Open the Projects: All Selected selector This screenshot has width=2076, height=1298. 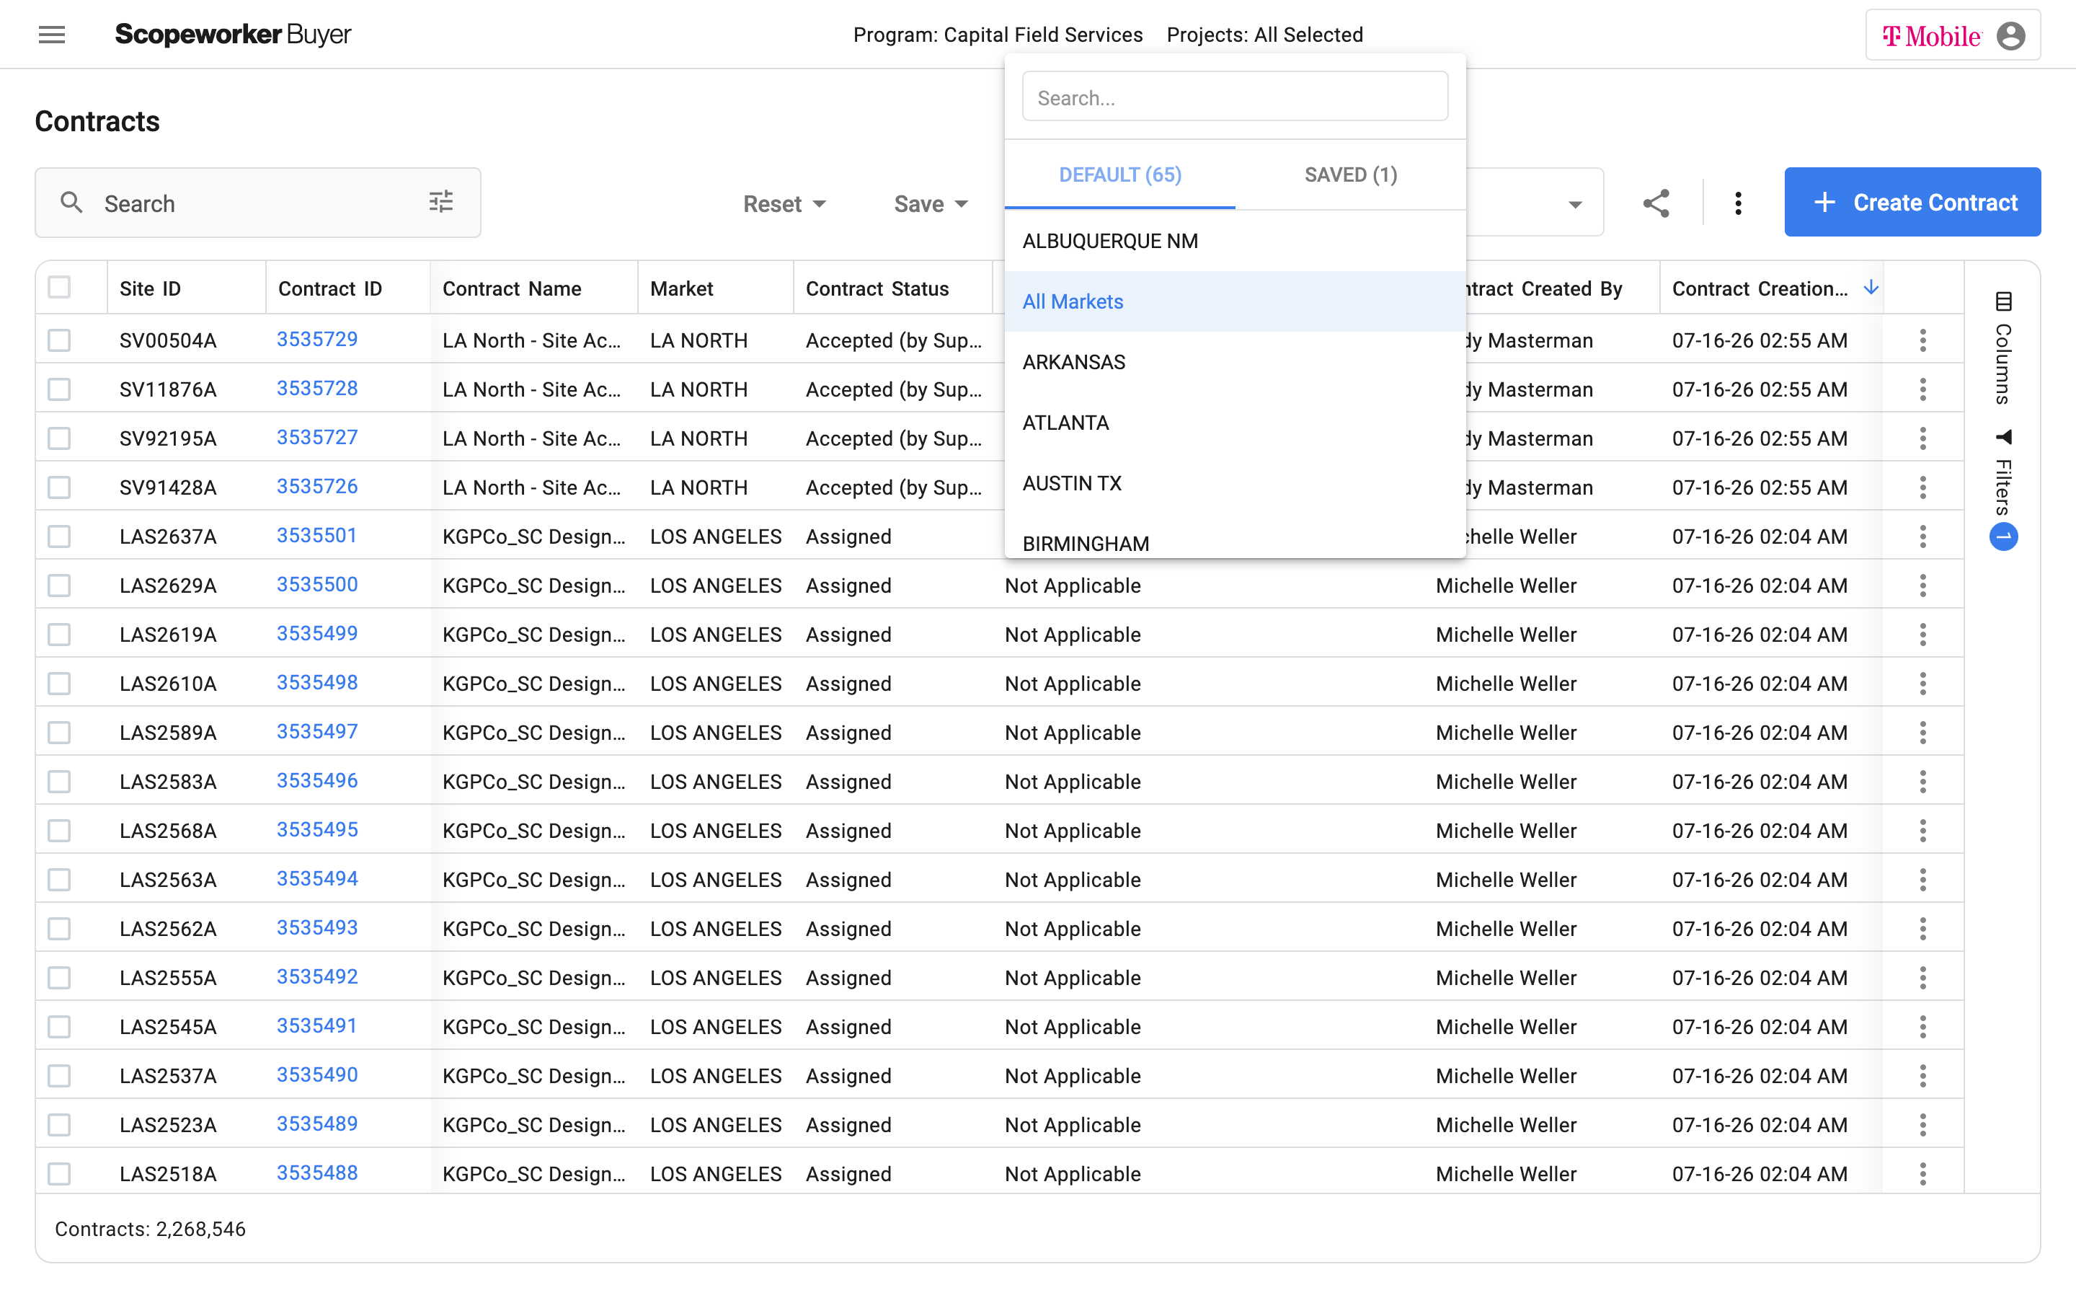point(1264,35)
